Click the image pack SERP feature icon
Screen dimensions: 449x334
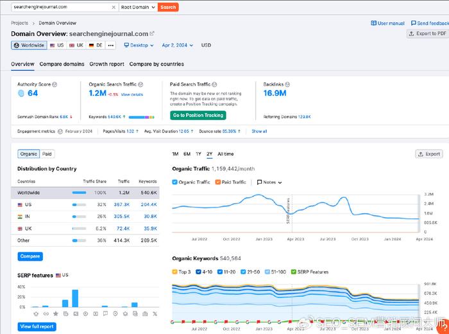coord(76,313)
